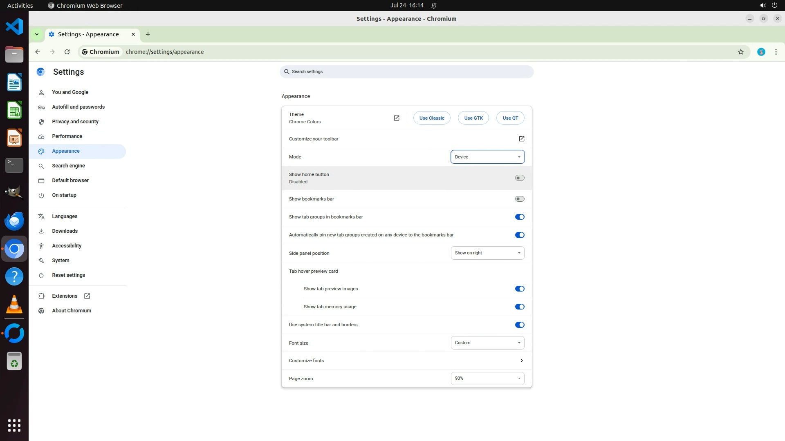This screenshot has width=785, height=441.
Task: Turn off Show tab preview images
Action: click(x=519, y=289)
